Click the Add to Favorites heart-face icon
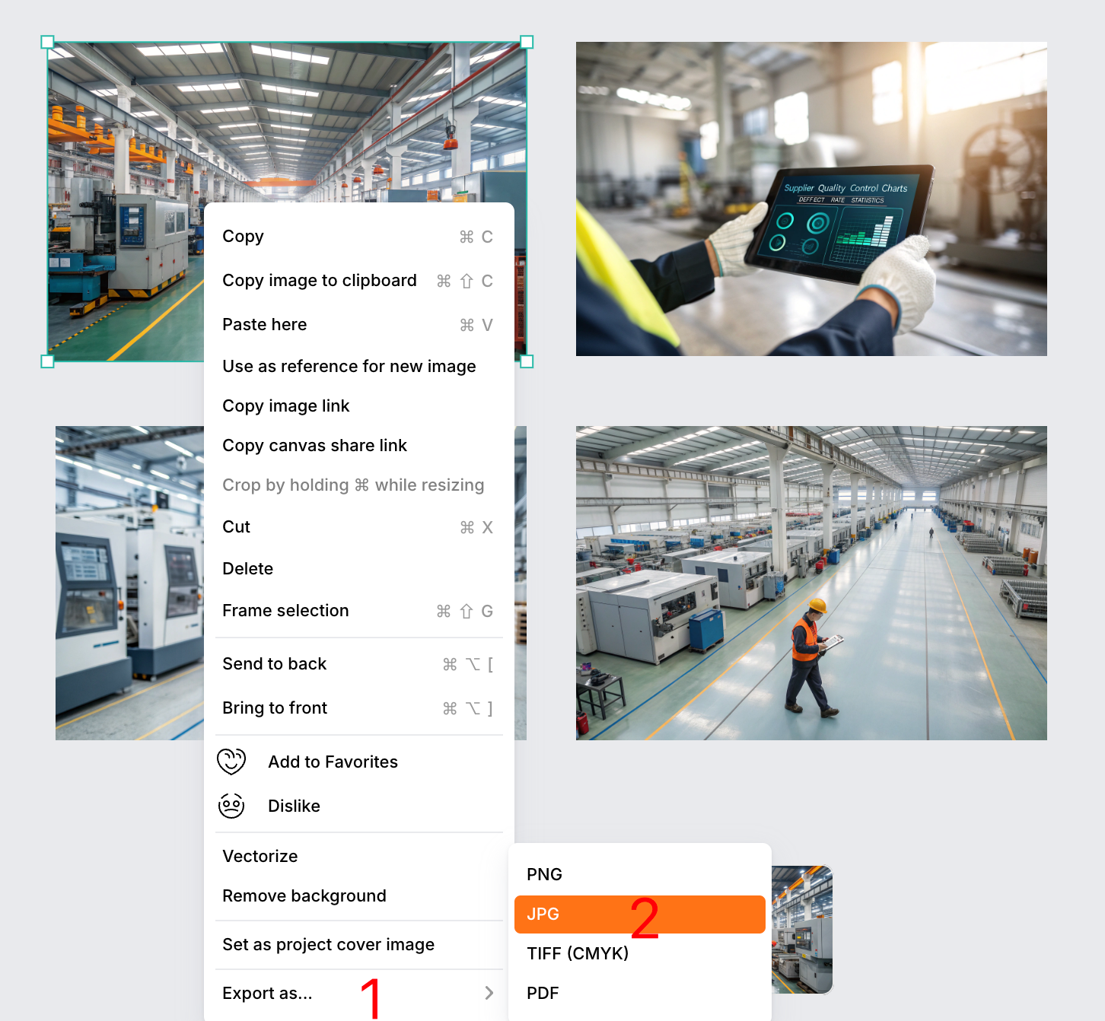 pos(231,762)
